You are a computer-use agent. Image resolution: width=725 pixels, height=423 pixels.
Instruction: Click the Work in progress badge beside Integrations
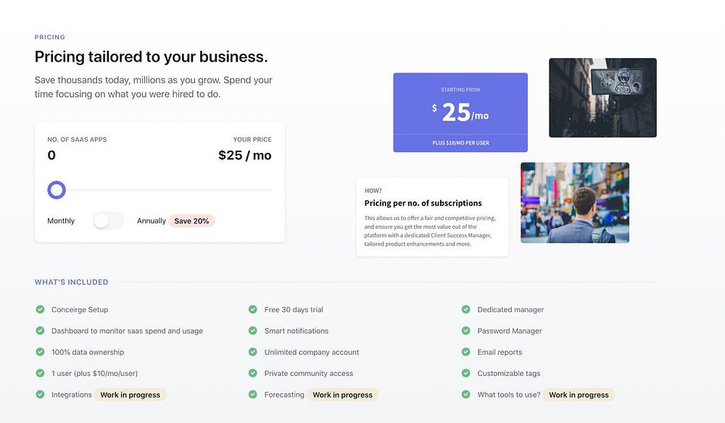point(130,395)
